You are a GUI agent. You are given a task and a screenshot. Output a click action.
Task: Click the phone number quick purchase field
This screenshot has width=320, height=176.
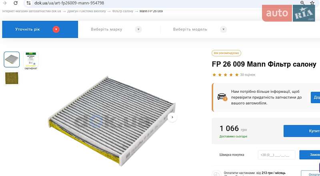(x=276, y=155)
